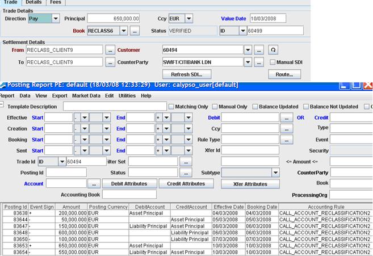This screenshot has width=373, height=256.
Task: Switch to Fees tab
Action: pos(56,2)
